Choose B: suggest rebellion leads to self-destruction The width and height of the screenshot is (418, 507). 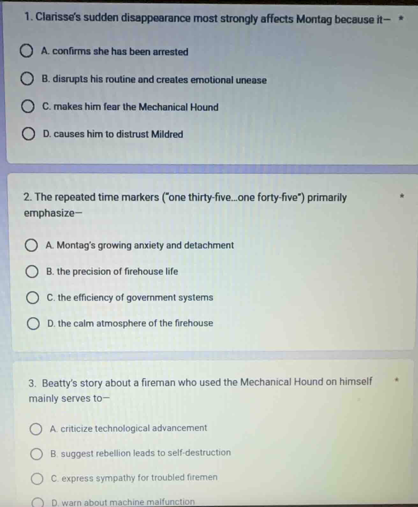coord(36,454)
